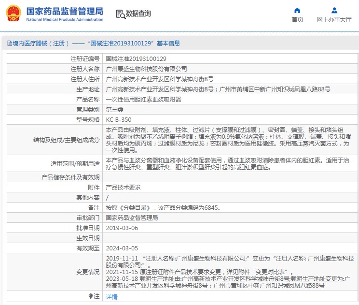Select model value KC B-350

pos(119,120)
